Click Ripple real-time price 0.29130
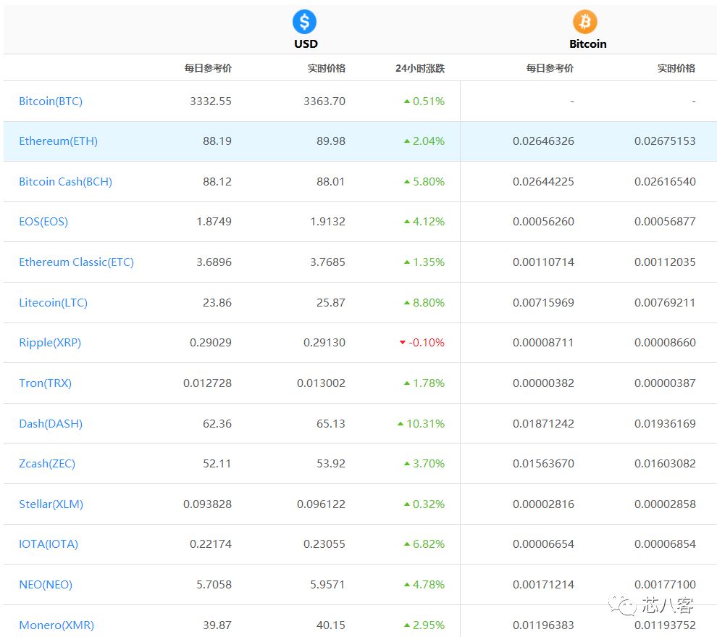The width and height of the screenshot is (717, 637). 324,342
